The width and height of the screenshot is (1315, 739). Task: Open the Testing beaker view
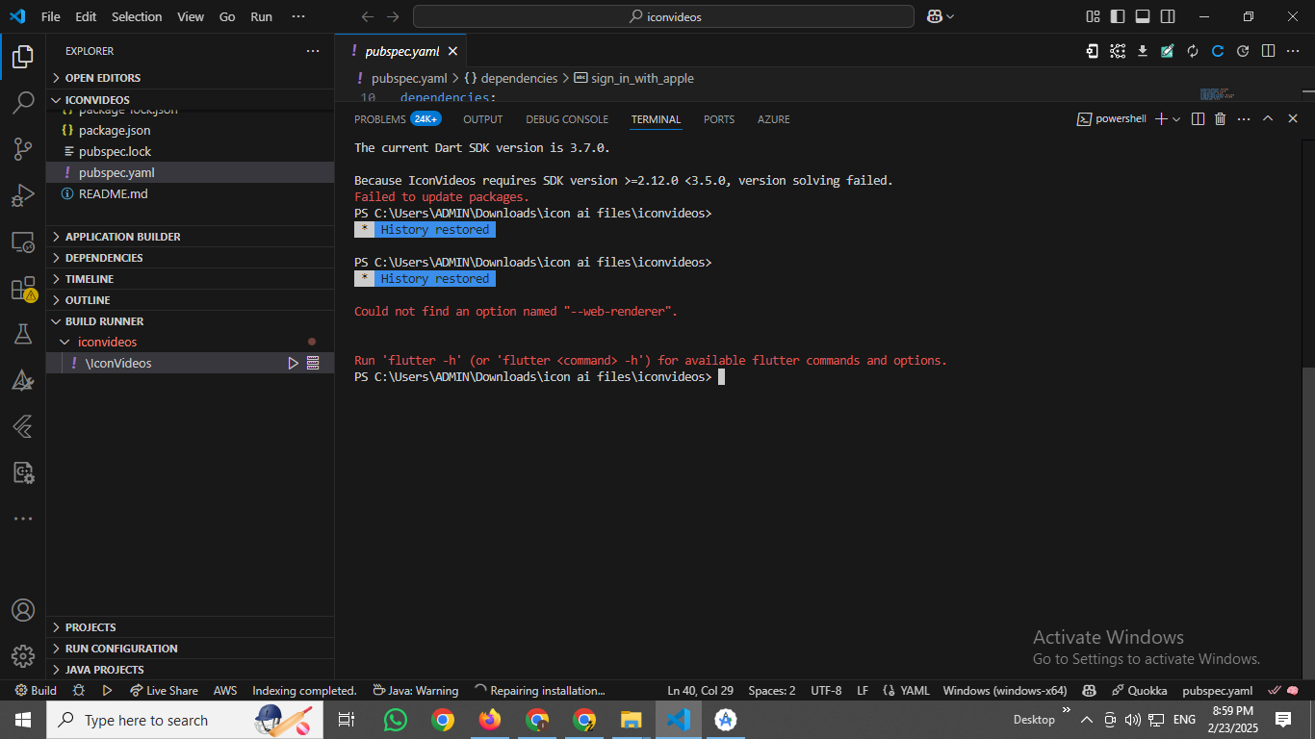click(23, 334)
